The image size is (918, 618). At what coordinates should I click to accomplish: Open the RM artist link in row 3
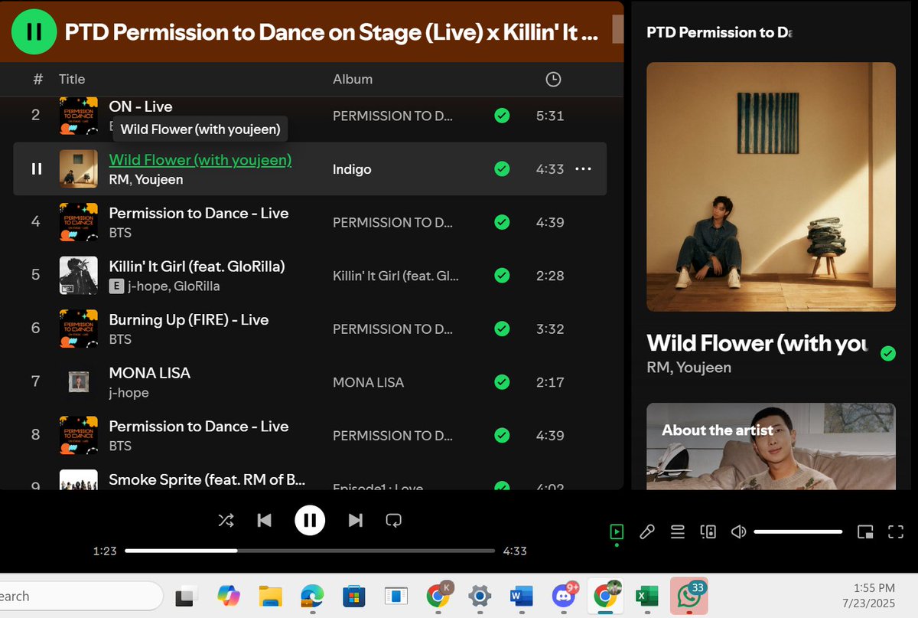point(119,180)
